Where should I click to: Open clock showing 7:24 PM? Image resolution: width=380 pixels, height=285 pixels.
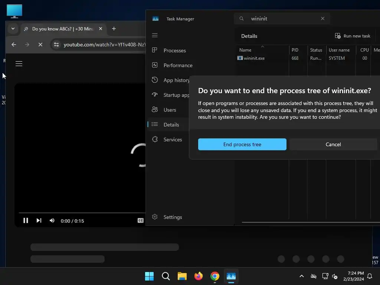[x=354, y=276]
